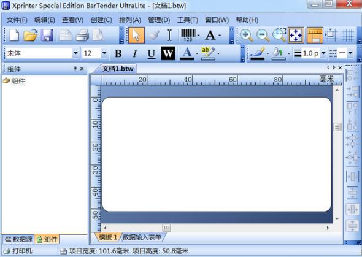362x257 pixels.
Task: Toggle underline formatting
Action: click(x=151, y=53)
